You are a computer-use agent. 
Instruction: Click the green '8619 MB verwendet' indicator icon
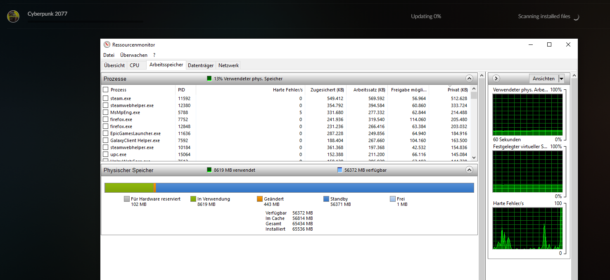[x=209, y=170]
